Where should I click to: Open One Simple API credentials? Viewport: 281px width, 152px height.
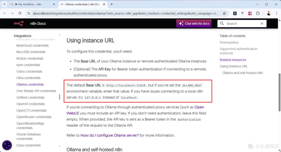(x=36, y=91)
